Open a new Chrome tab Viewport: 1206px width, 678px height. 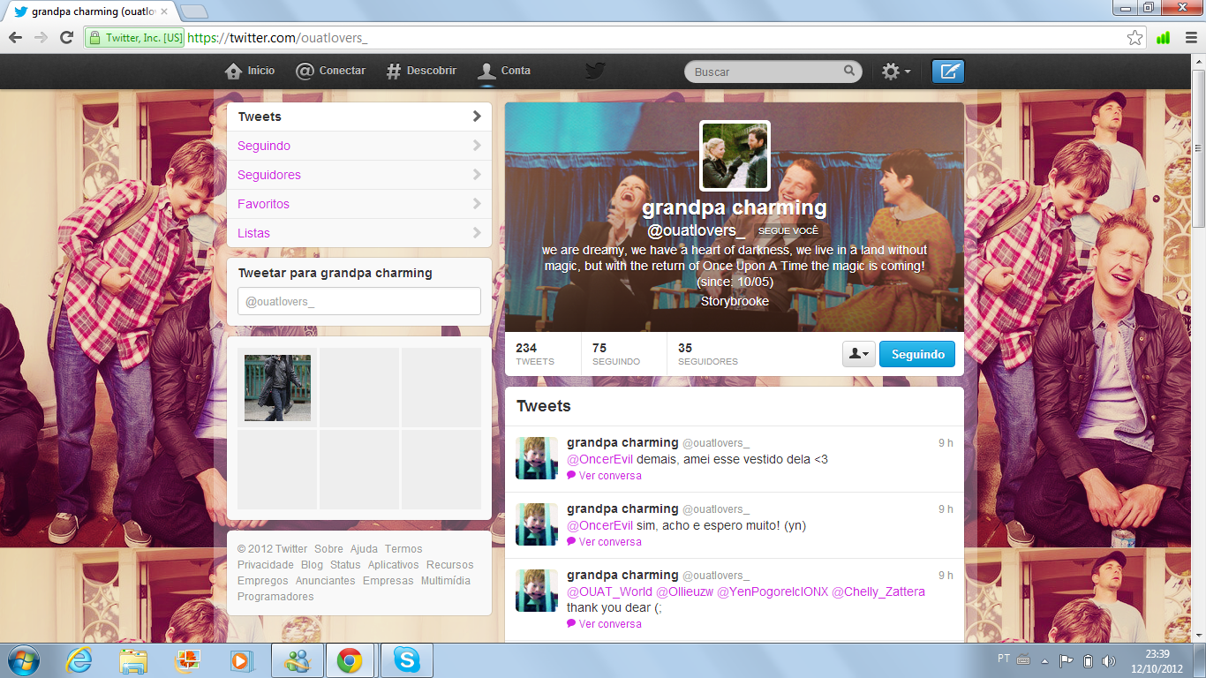click(194, 11)
